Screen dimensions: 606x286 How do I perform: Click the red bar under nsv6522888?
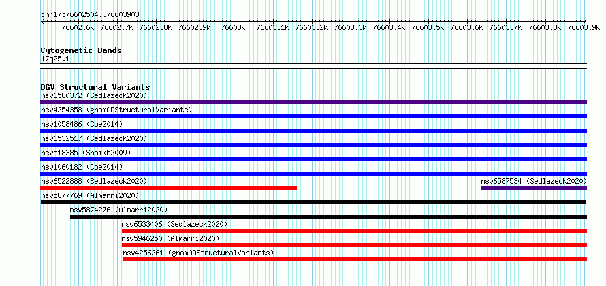coord(168,188)
